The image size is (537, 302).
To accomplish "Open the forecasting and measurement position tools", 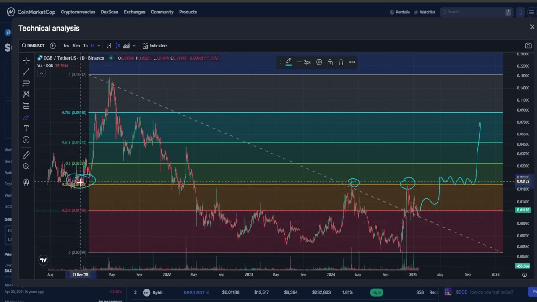I will click(26, 106).
